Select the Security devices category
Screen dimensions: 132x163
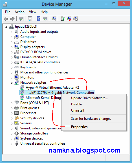(32, 118)
